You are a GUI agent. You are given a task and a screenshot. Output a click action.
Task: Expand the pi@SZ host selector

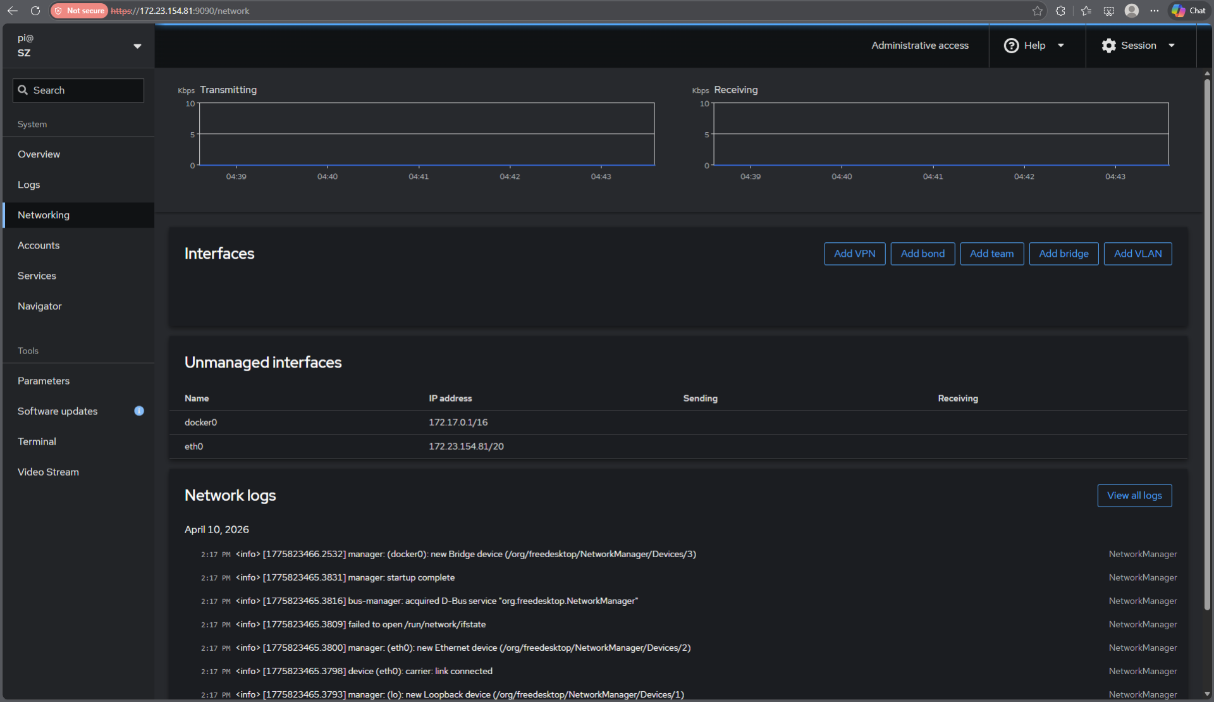pos(137,46)
